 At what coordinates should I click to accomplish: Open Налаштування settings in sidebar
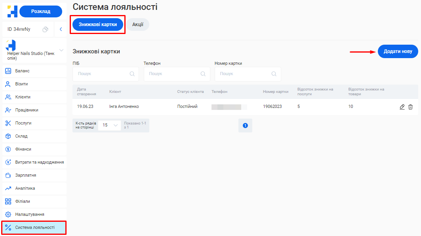29,214
